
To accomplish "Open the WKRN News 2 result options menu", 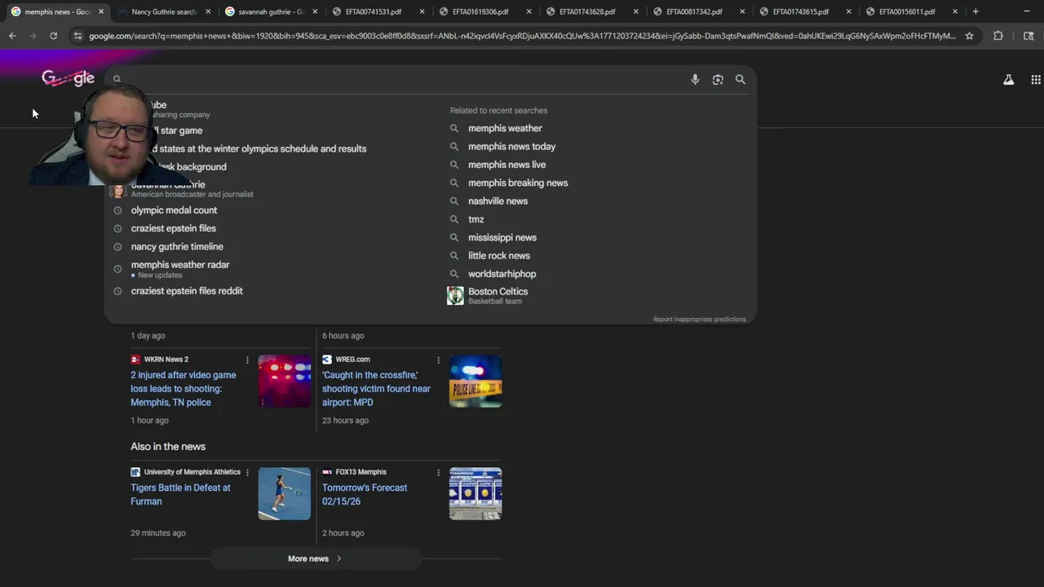I will click(247, 360).
